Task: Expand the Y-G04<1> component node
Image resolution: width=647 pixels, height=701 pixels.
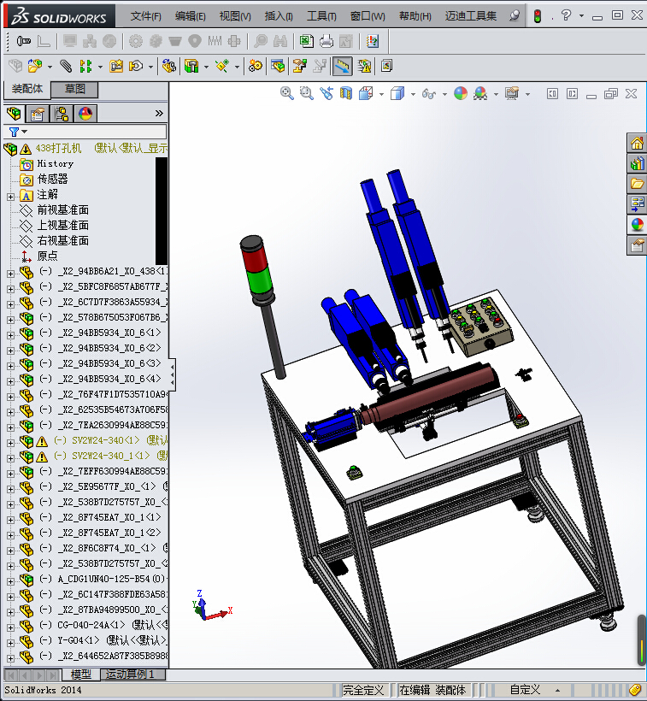Action: (x=10, y=643)
